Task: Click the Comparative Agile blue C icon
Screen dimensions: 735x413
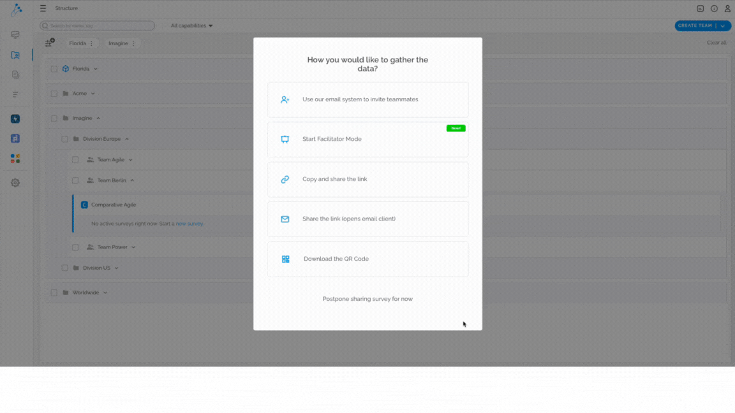Action: tap(84, 205)
